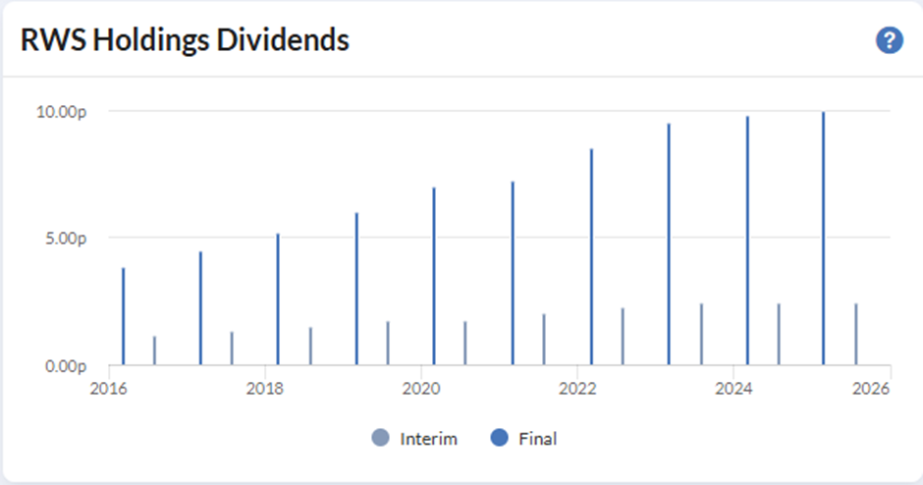
Task: Toggle the Interim series in legend
Action: coord(414,438)
